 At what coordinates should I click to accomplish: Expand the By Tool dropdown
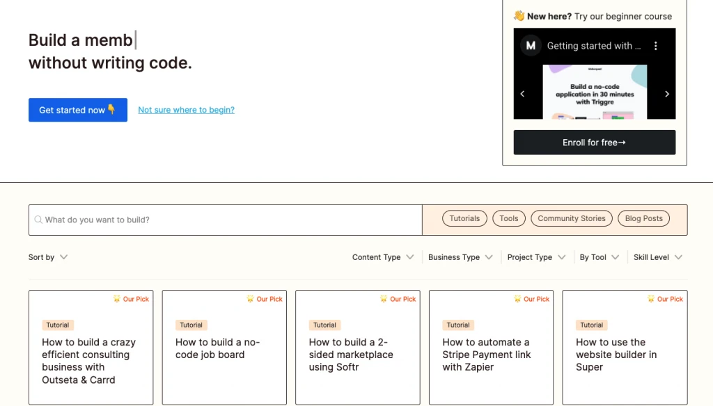[599, 257]
